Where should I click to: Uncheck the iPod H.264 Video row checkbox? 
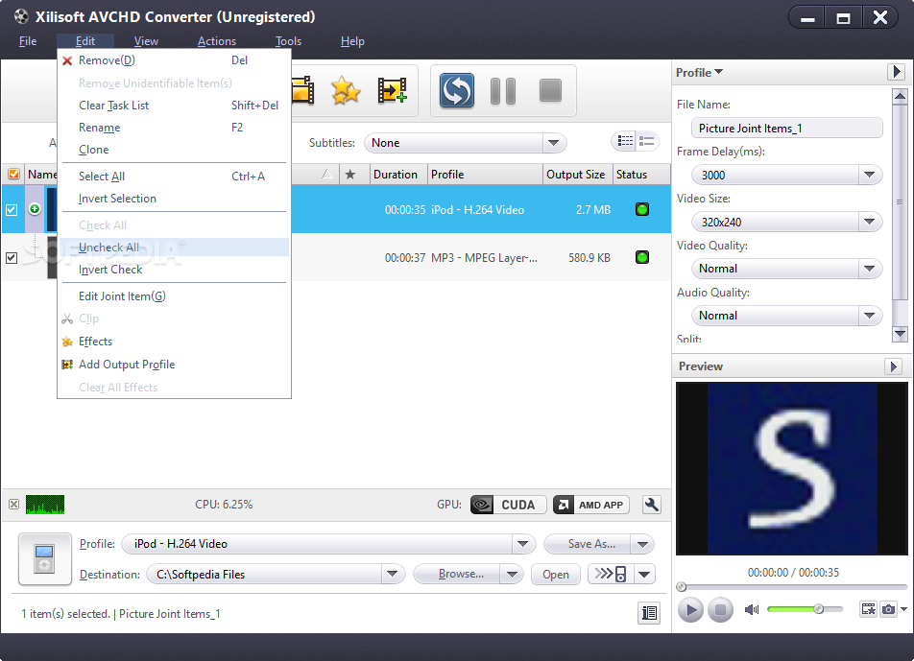[12, 210]
